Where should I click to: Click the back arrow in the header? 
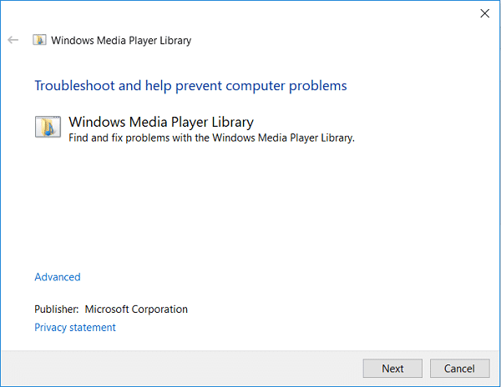point(13,40)
